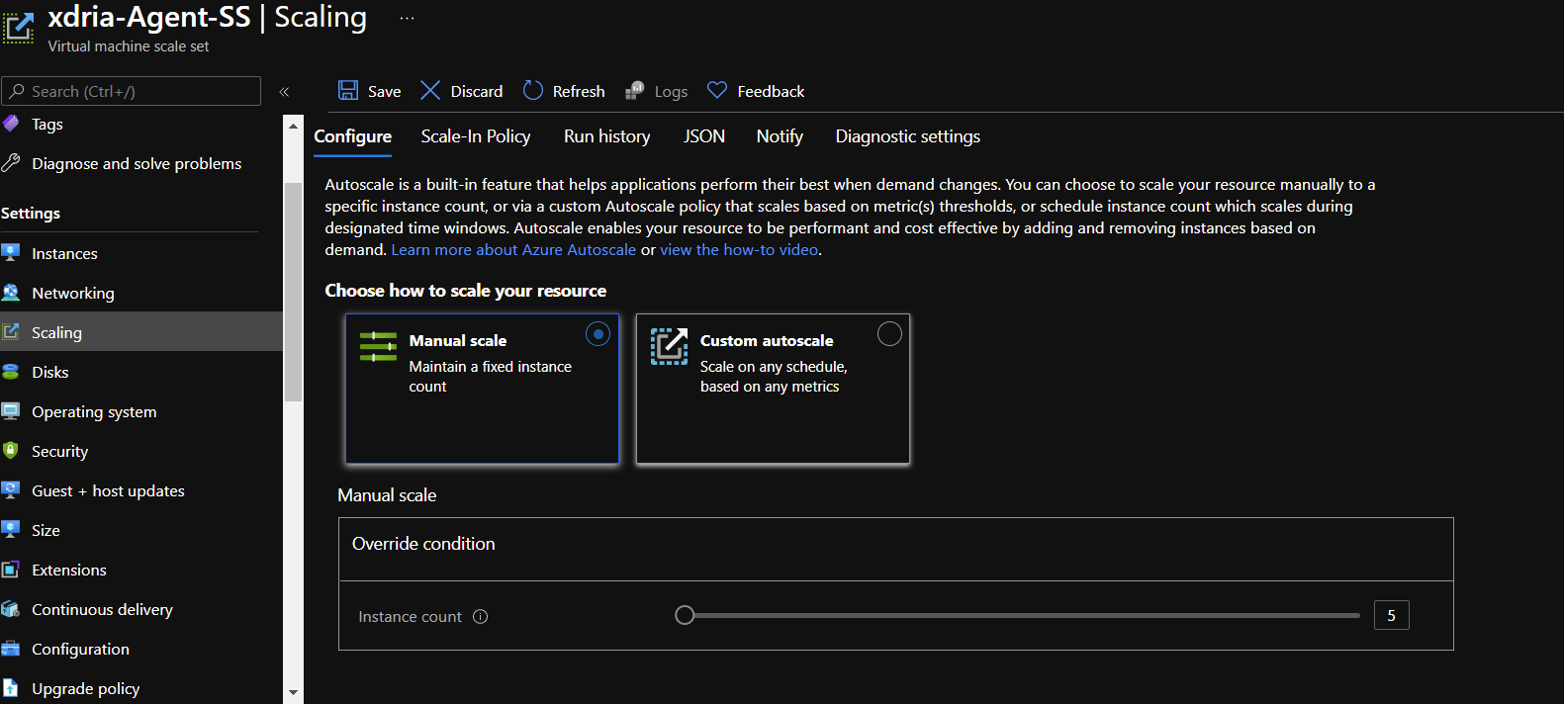Click the Feedback heart icon
1564x704 pixels.
click(x=717, y=90)
